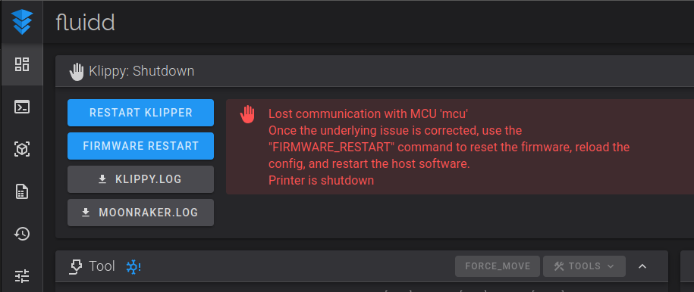The image size is (694, 292).
Task: Open the print History clock icon
Action: pos(22,234)
